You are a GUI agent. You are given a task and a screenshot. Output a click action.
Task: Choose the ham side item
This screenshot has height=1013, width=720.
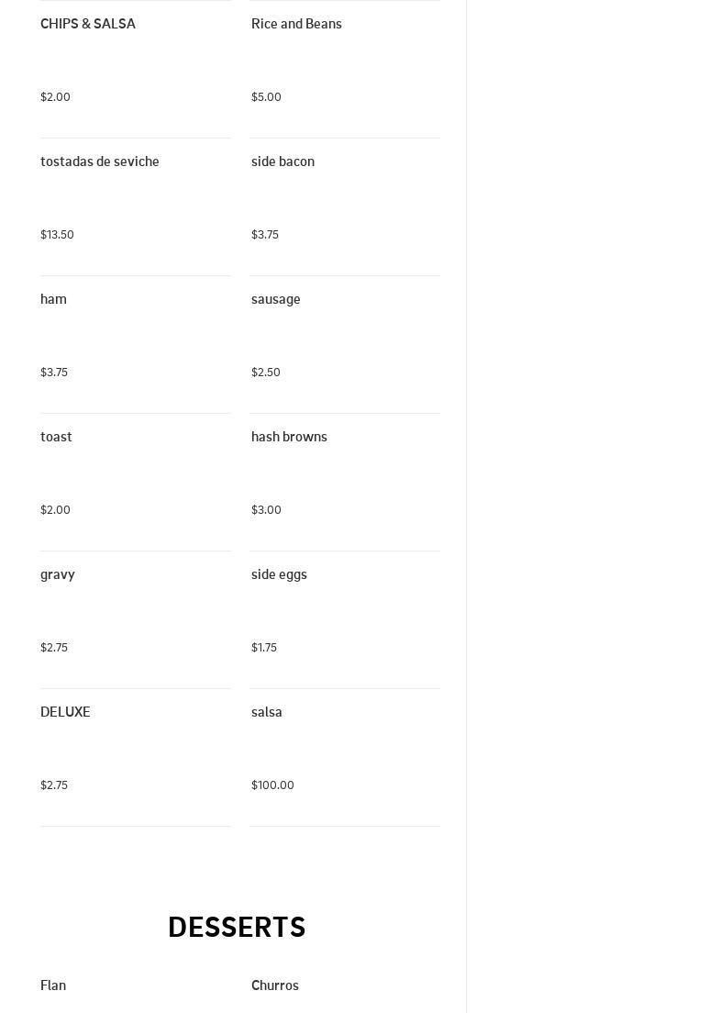coord(53,299)
